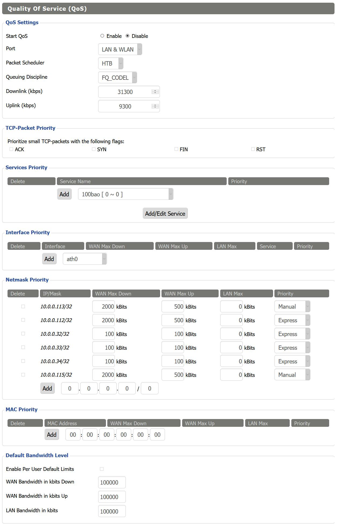Screen dimensions: 338x527
Task: Open the ath0 interface dropdown
Action: tap(85, 259)
